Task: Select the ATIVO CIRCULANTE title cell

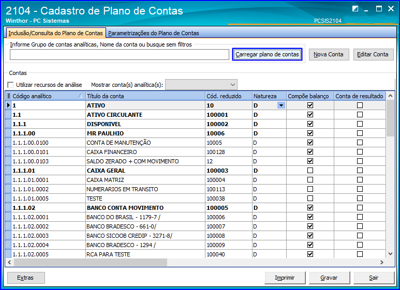Action: pos(145,115)
